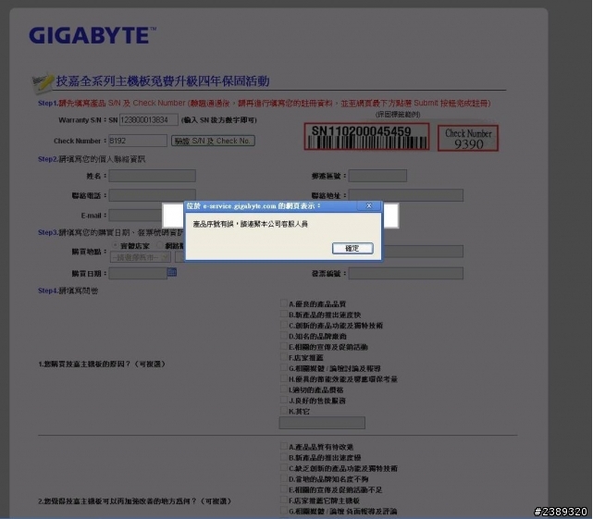The width and height of the screenshot is (593, 519).
Task: Click the 聯絡地址 text field
Action: click(406, 195)
